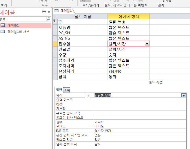
Task: Click the row selector for the 금액 row
Action: tap(55, 76)
